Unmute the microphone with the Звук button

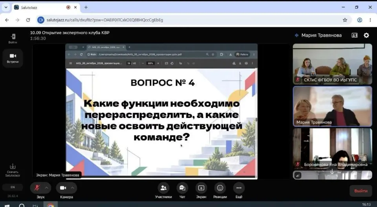(37, 188)
